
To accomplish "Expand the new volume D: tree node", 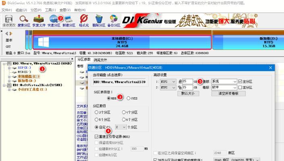I will pos(9,81).
